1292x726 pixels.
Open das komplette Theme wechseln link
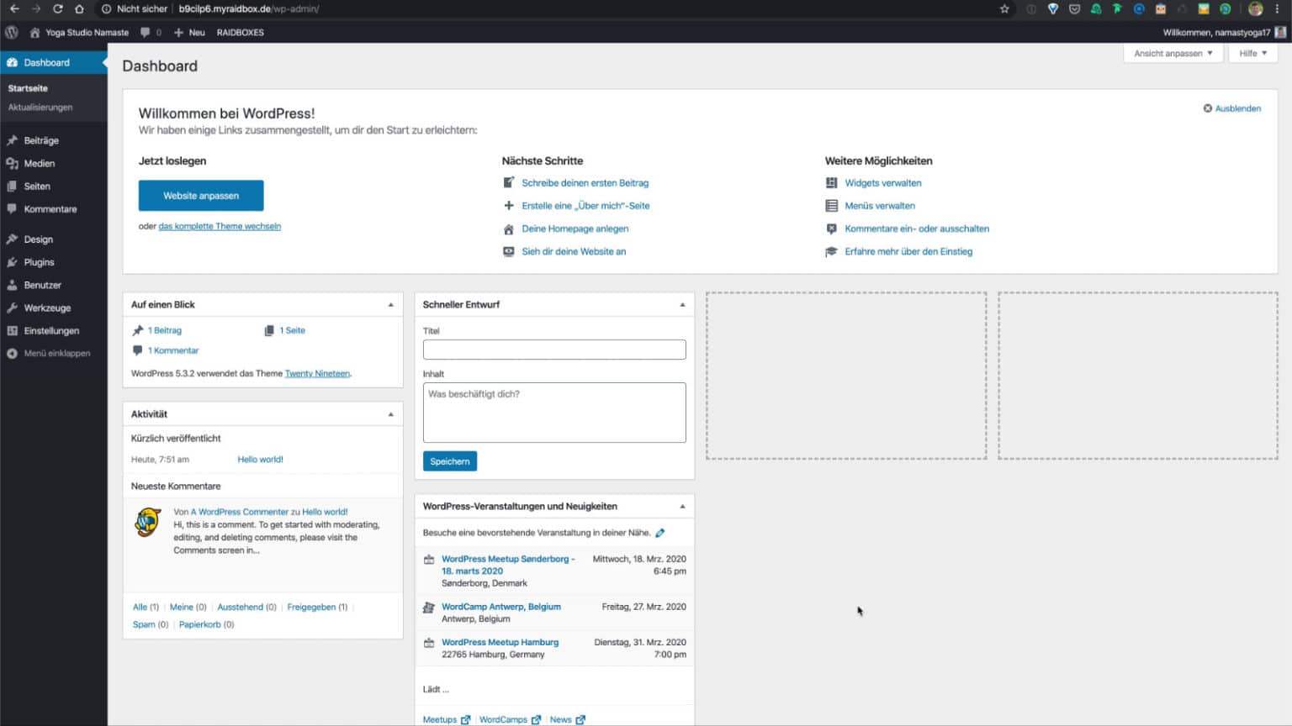[x=220, y=226]
